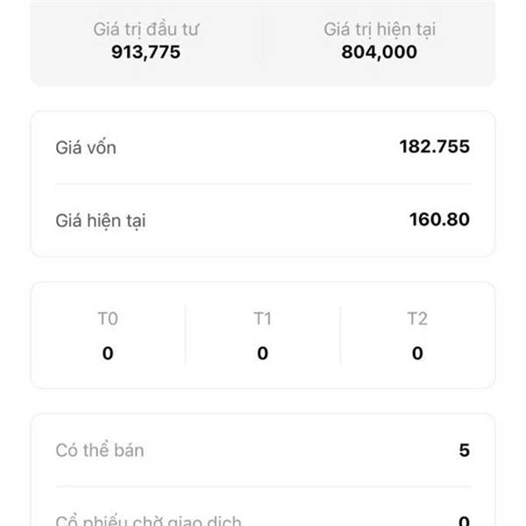Tap the T2 column header
Screen dimensions: 526x526
pyautogui.click(x=417, y=318)
